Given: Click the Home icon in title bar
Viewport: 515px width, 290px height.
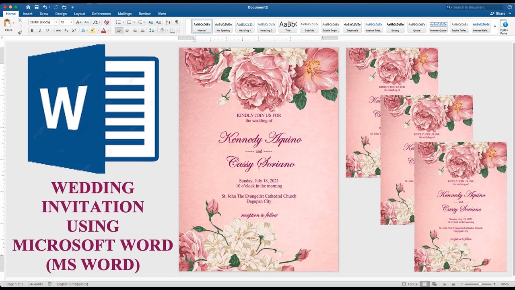Looking at the screenshot, I should coord(28,7).
